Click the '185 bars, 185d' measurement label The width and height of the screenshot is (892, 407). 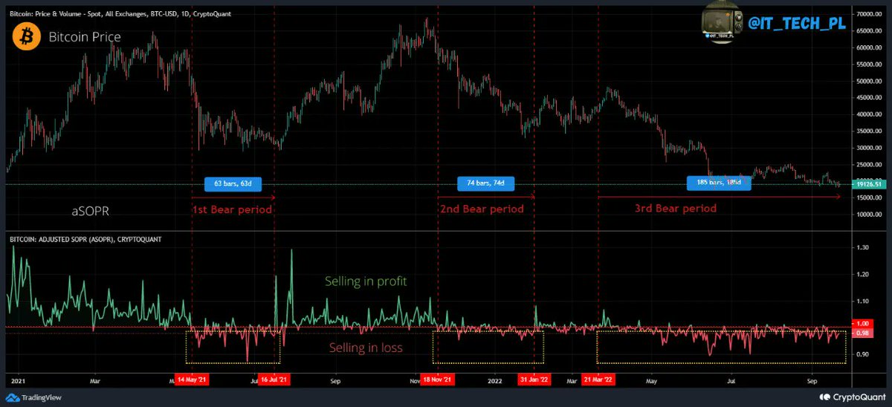pos(720,183)
